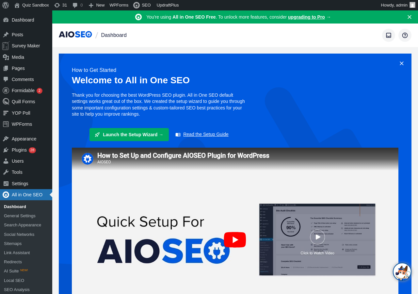Screen dimensions: 418x294
Task: Play the YouTube setup video
Action: pos(235,240)
